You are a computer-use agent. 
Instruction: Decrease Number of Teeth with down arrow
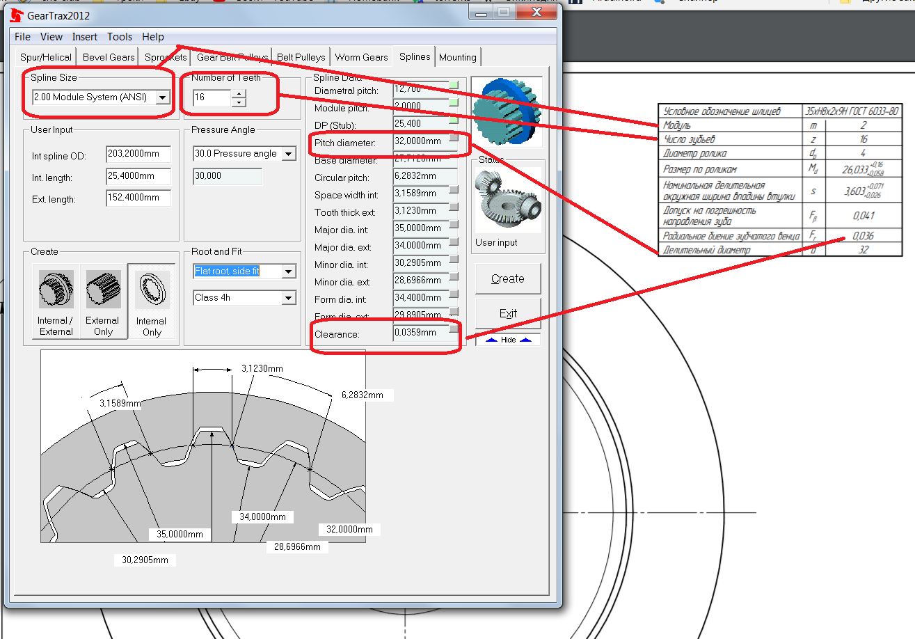click(x=239, y=102)
